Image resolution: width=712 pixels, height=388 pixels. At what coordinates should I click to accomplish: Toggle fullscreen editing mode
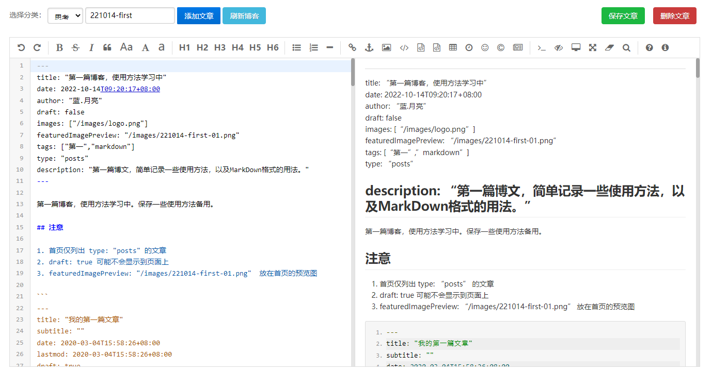[x=593, y=47]
